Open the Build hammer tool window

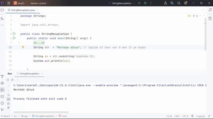pyautogui.click(x=2, y=76)
